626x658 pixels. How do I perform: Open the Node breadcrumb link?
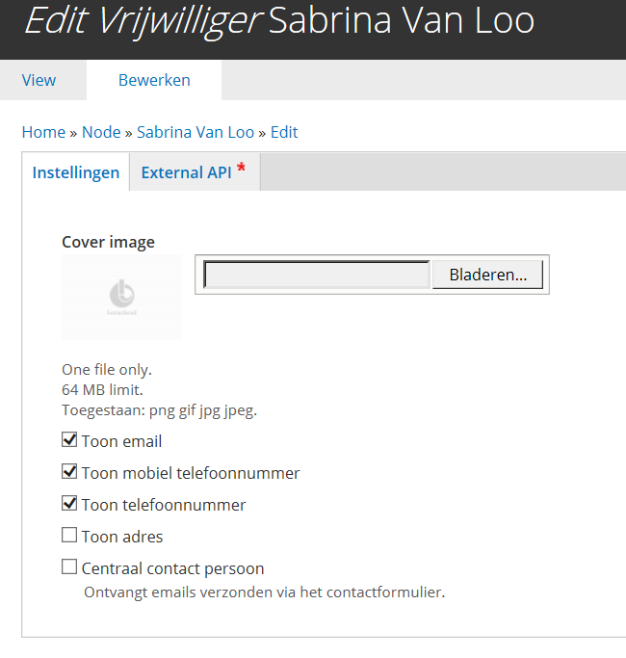(x=101, y=132)
